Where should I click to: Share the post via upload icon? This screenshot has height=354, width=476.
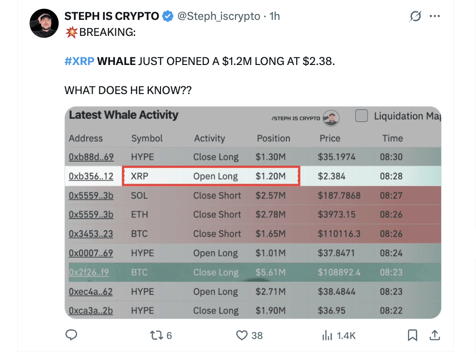click(435, 335)
